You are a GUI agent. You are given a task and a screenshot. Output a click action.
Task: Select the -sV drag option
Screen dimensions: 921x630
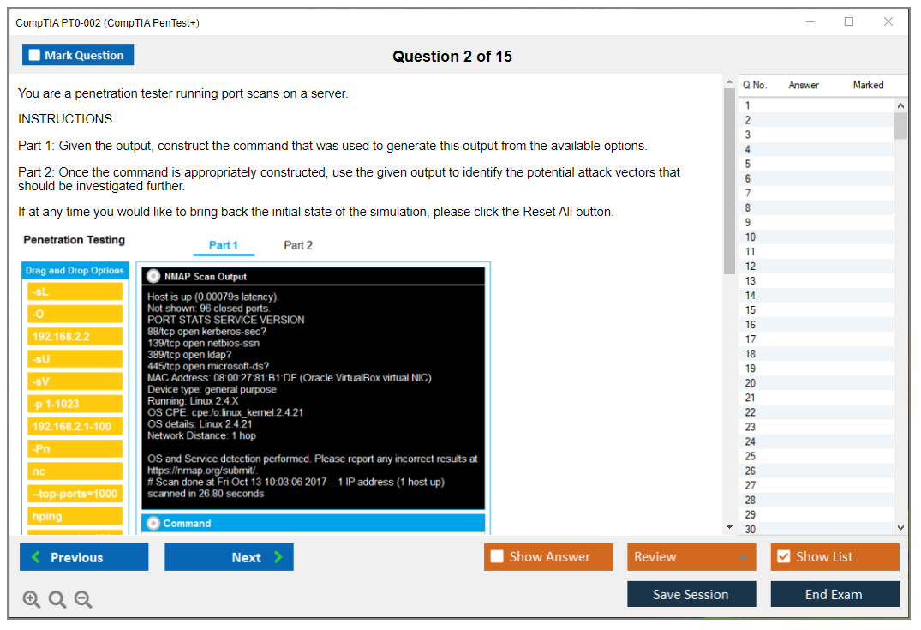pyautogui.click(x=75, y=381)
